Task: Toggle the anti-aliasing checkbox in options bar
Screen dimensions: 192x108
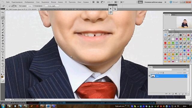Action: [x=34, y=6]
